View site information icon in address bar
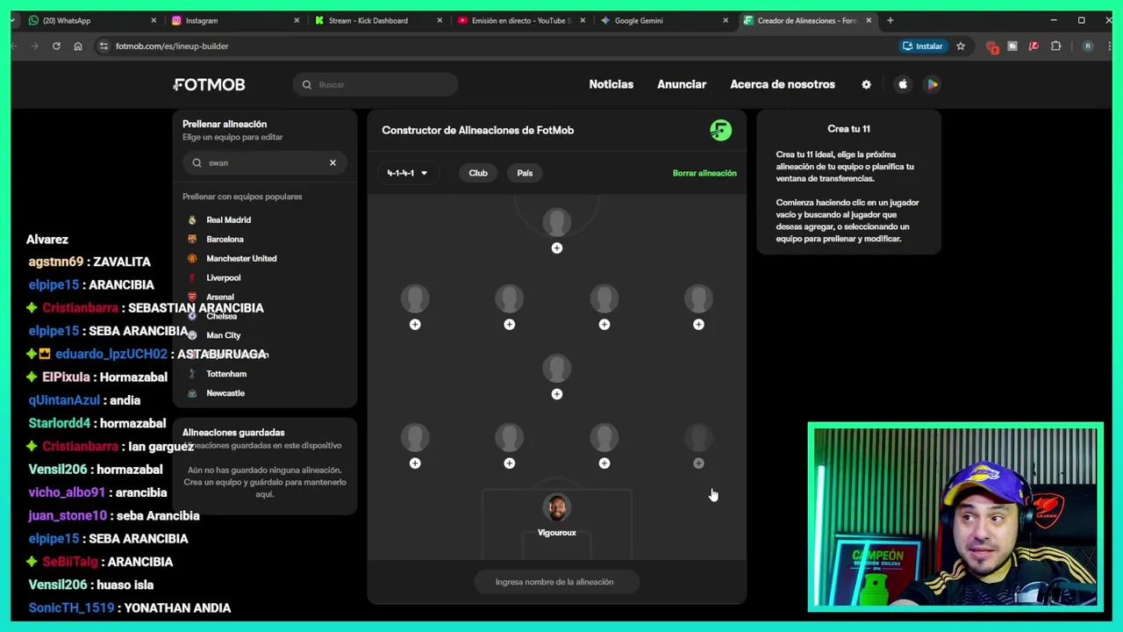 tap(104, 46)
